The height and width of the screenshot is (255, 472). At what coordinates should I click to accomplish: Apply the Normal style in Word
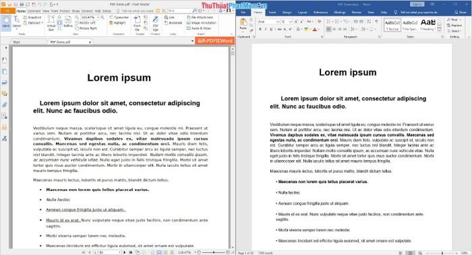[392, 25]
